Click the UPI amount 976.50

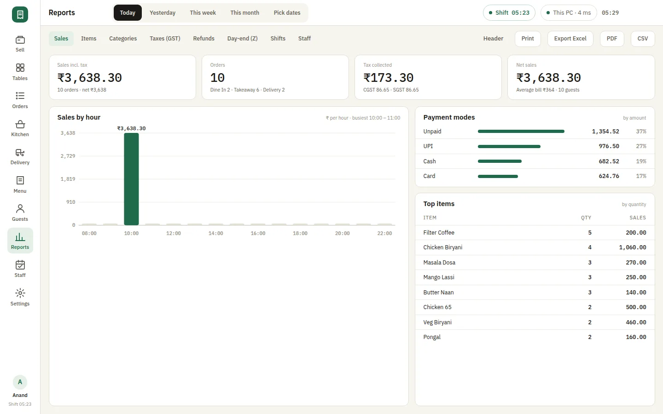tap(609, 146)
